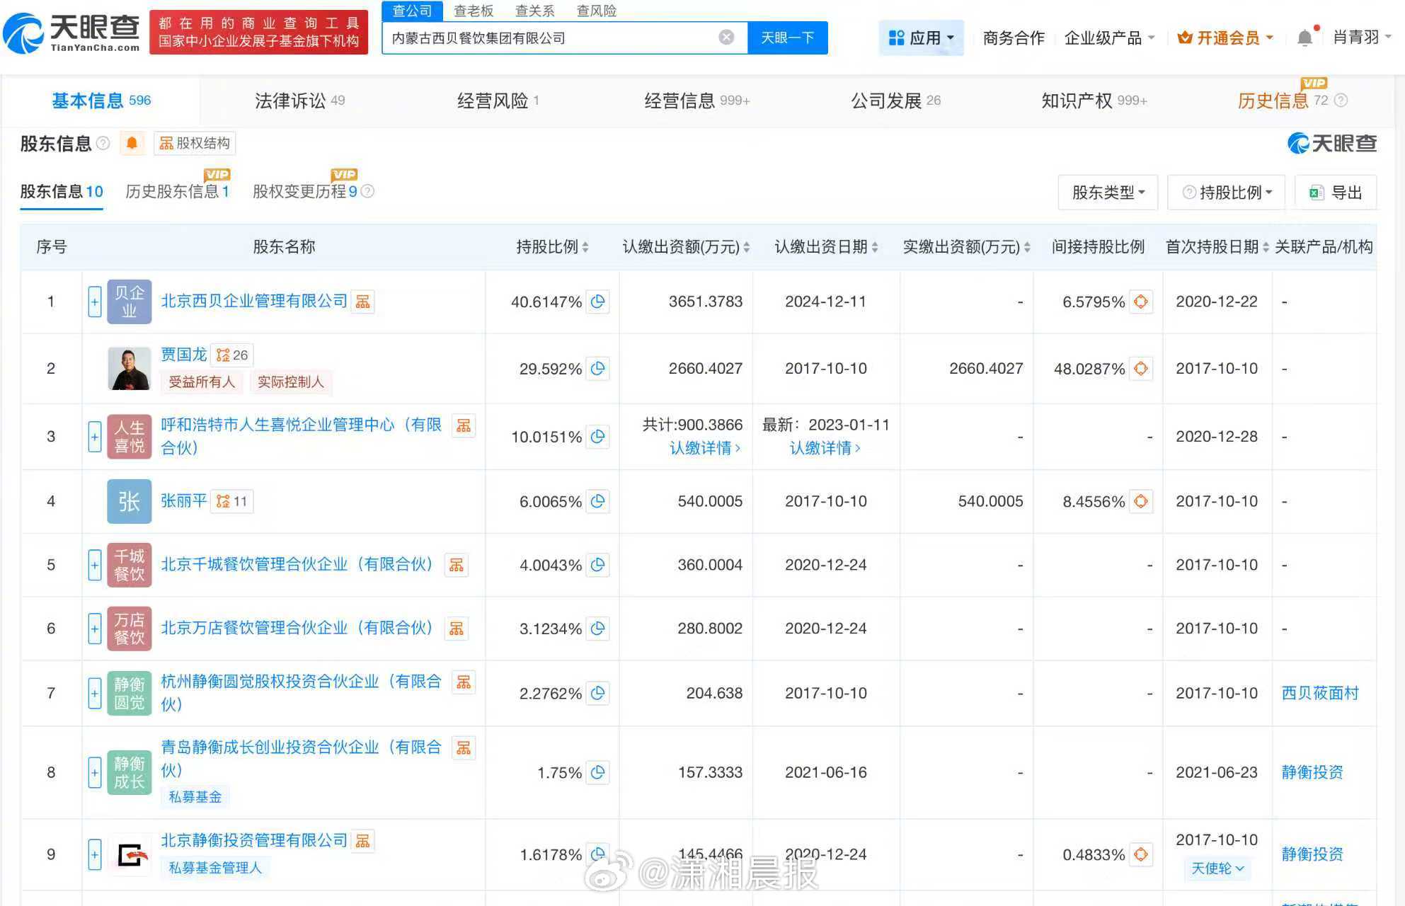View indirect holding path for 6.5795%
Screen dimensions: 1405x906
1141,302
